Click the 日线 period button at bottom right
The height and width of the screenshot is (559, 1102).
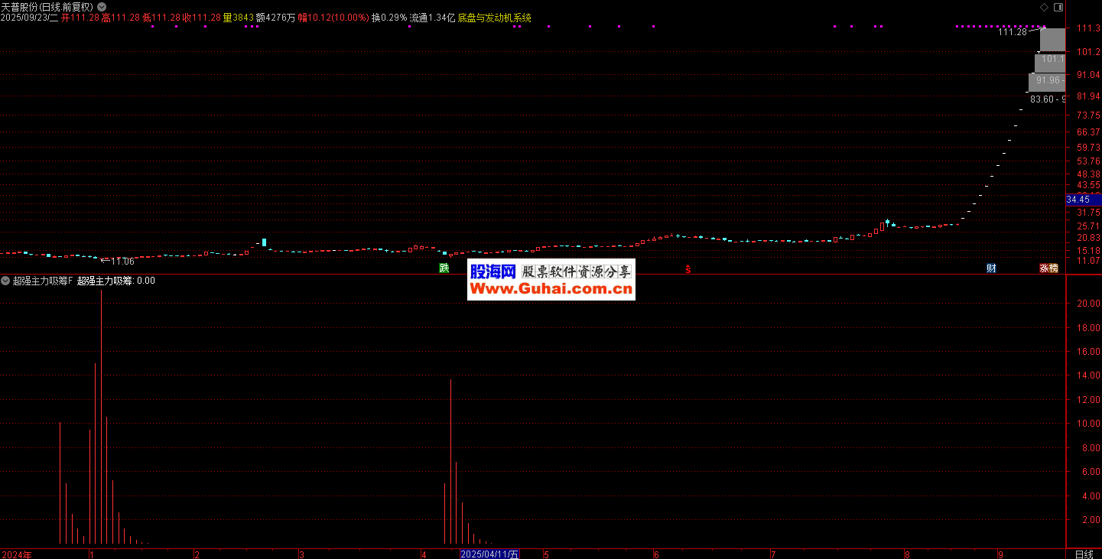pyautogui.click(x=1084, y=554)
